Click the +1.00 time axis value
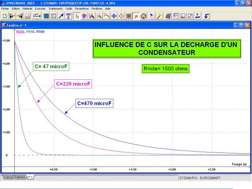252x189 pixels. (x=93, y=170)
